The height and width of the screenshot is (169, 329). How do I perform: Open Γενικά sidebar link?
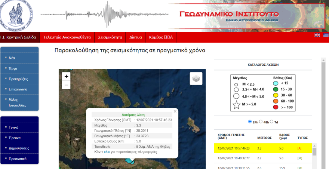(x=13, y=127)
